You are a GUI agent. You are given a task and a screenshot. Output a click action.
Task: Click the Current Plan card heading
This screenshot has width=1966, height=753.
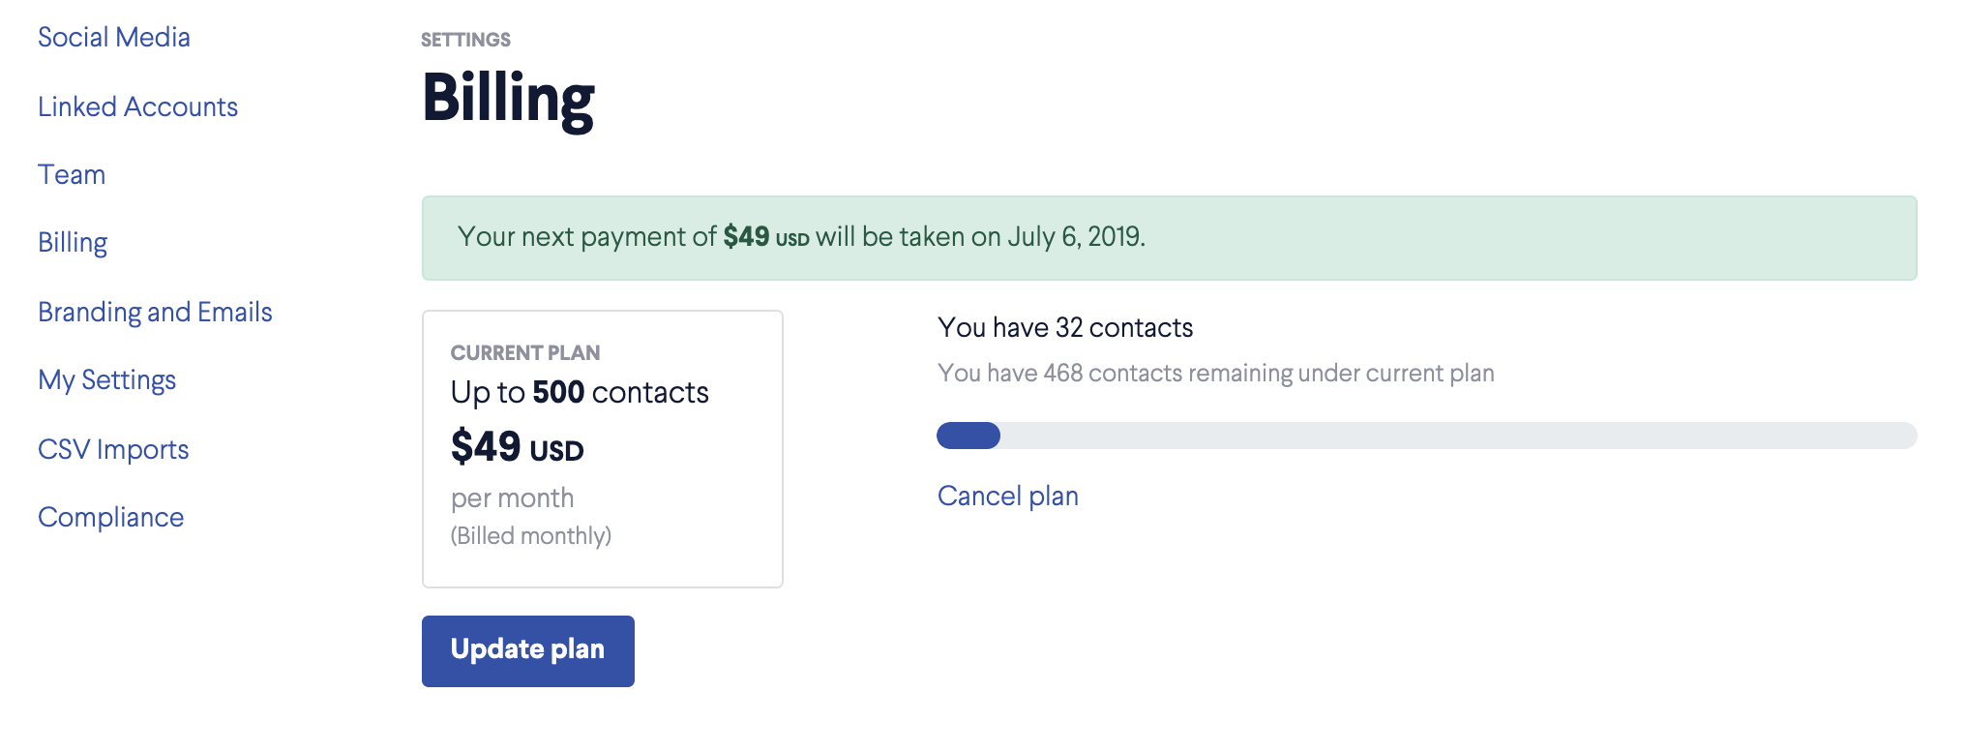point(525,353)
